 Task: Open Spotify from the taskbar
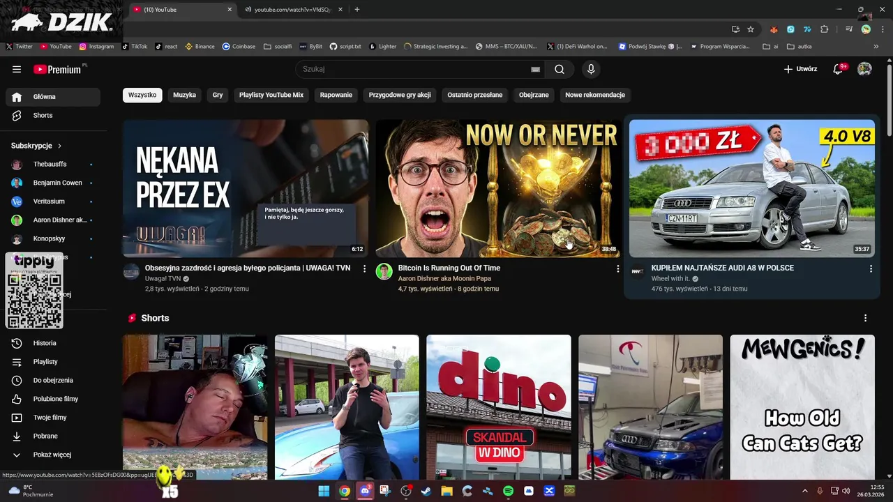pyautogui.click(x=508, y=491)
